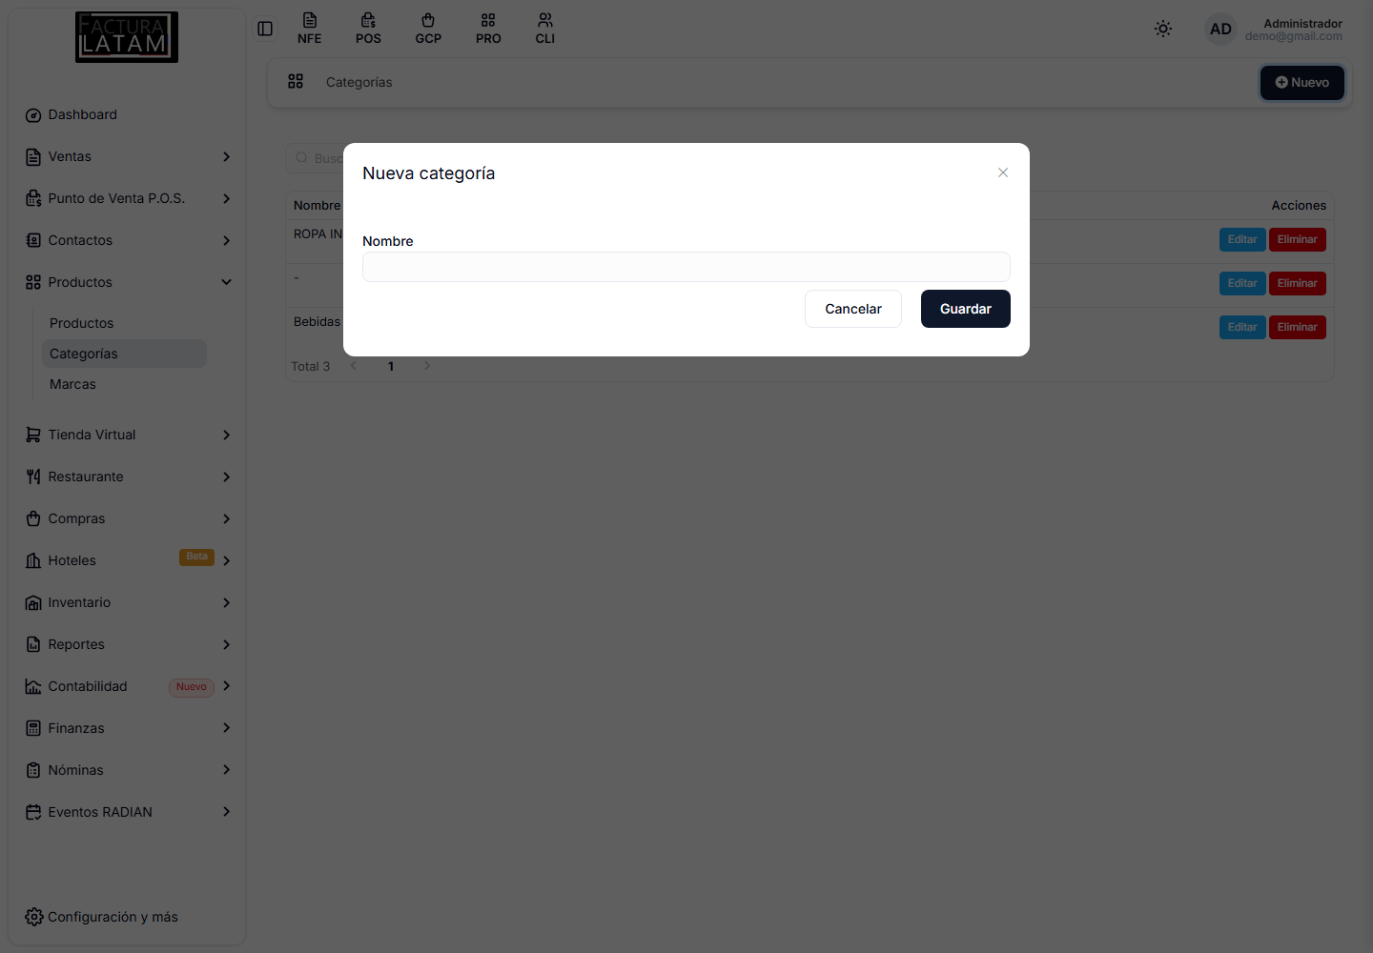The height and width of the screenshot is (953, 1373).
Task: Click the Guardar button
Action: pyautogui.click(x=966, y=309)
